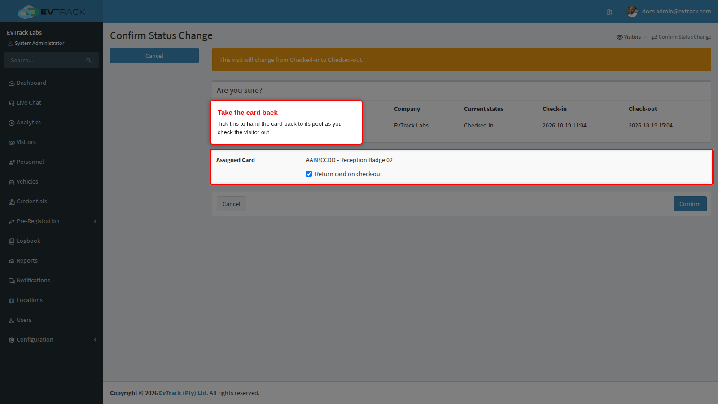Click the building icon in top bar
The height and width of the screenshot is (404, 718).
(x=609, y=12)
